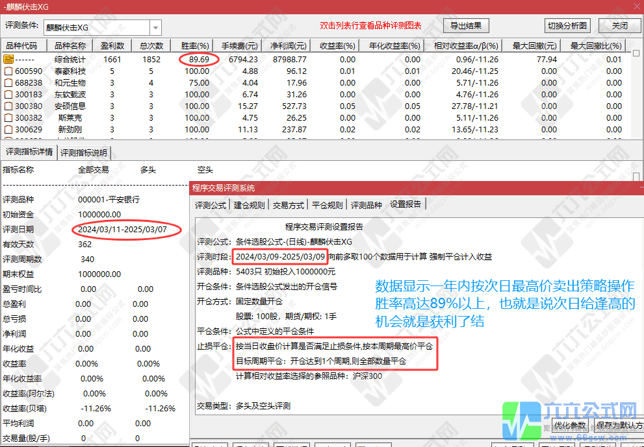The width and height of the screenshot is (644, 447).
Task: Click the 麒麟伏击XG condition combo box
Action: 96,28
